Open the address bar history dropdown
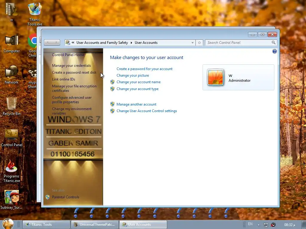 [x=192, y=43]
